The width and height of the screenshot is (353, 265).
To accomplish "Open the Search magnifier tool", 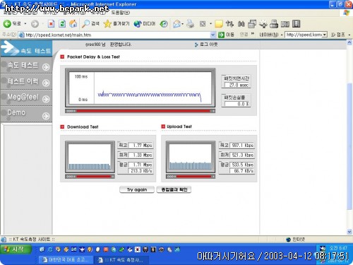I will pyautogui.click(x=90, y=23).
